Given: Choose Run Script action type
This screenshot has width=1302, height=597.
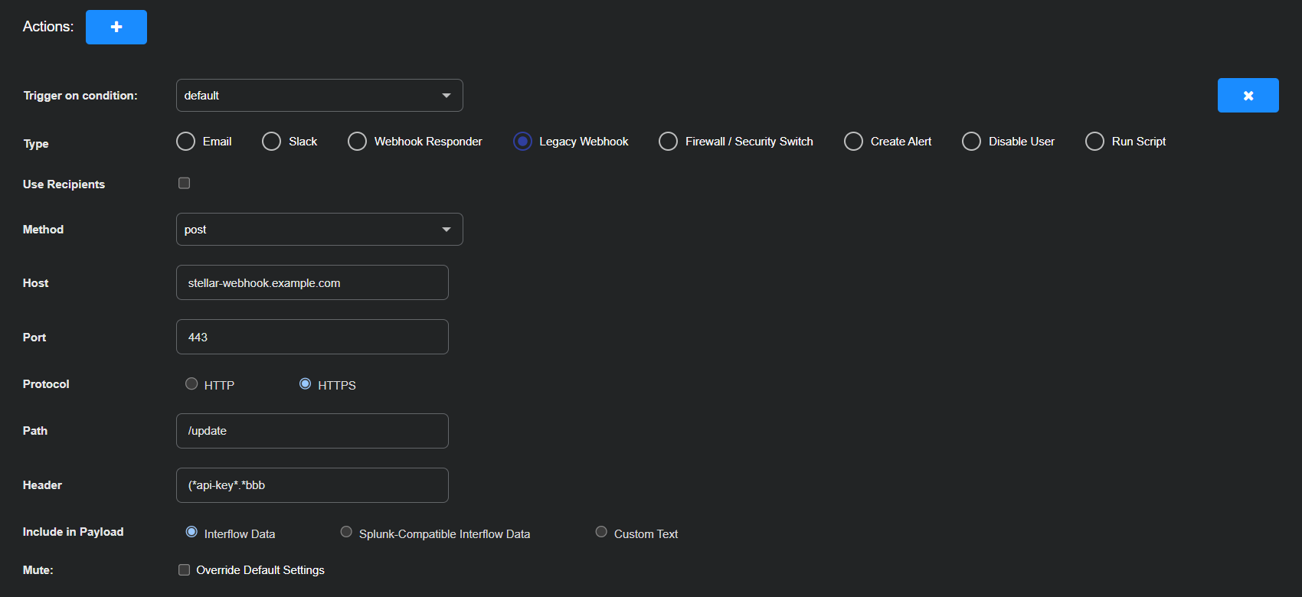Looking at the screenshot, I should 1095,142.
